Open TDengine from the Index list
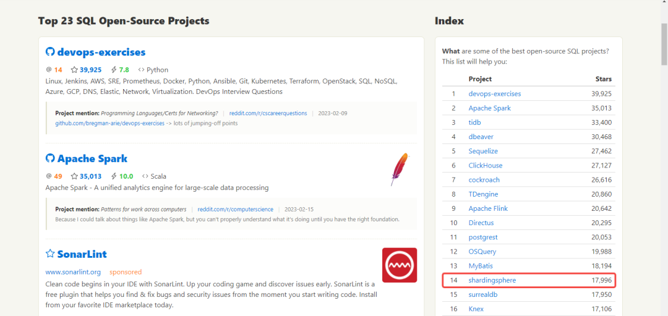The image size is (668, 316). 483,194
